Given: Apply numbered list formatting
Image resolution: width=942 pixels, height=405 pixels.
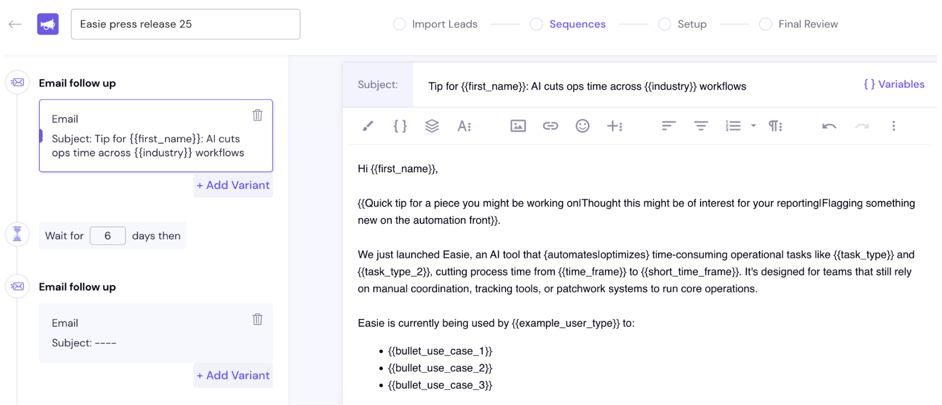Looking at the screenshot, I should (x=733, y=126).
